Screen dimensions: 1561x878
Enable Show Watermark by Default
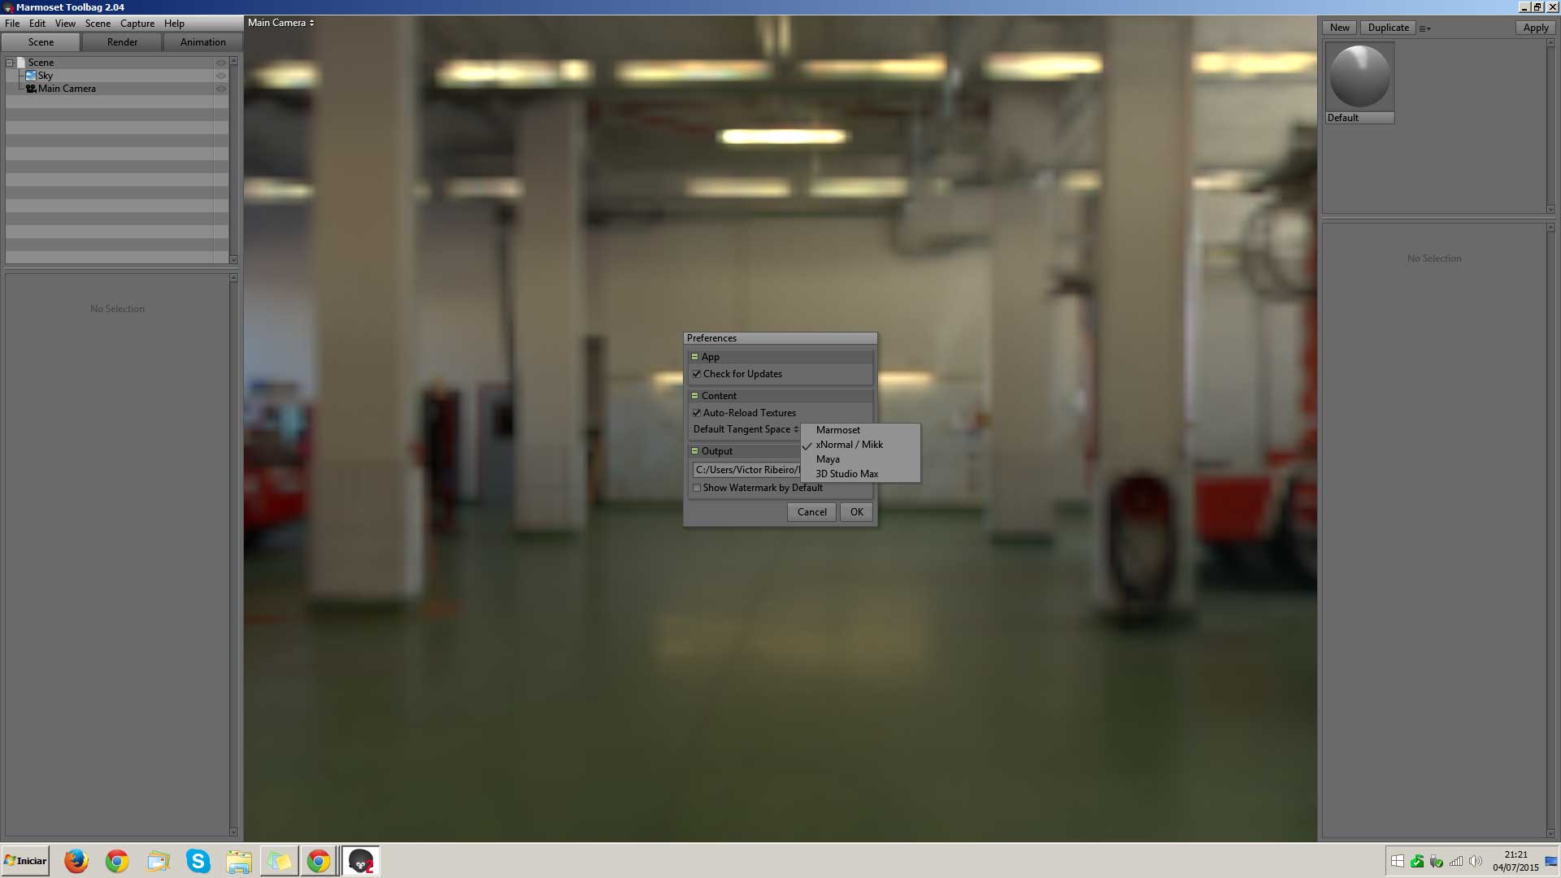pos(697,488)
